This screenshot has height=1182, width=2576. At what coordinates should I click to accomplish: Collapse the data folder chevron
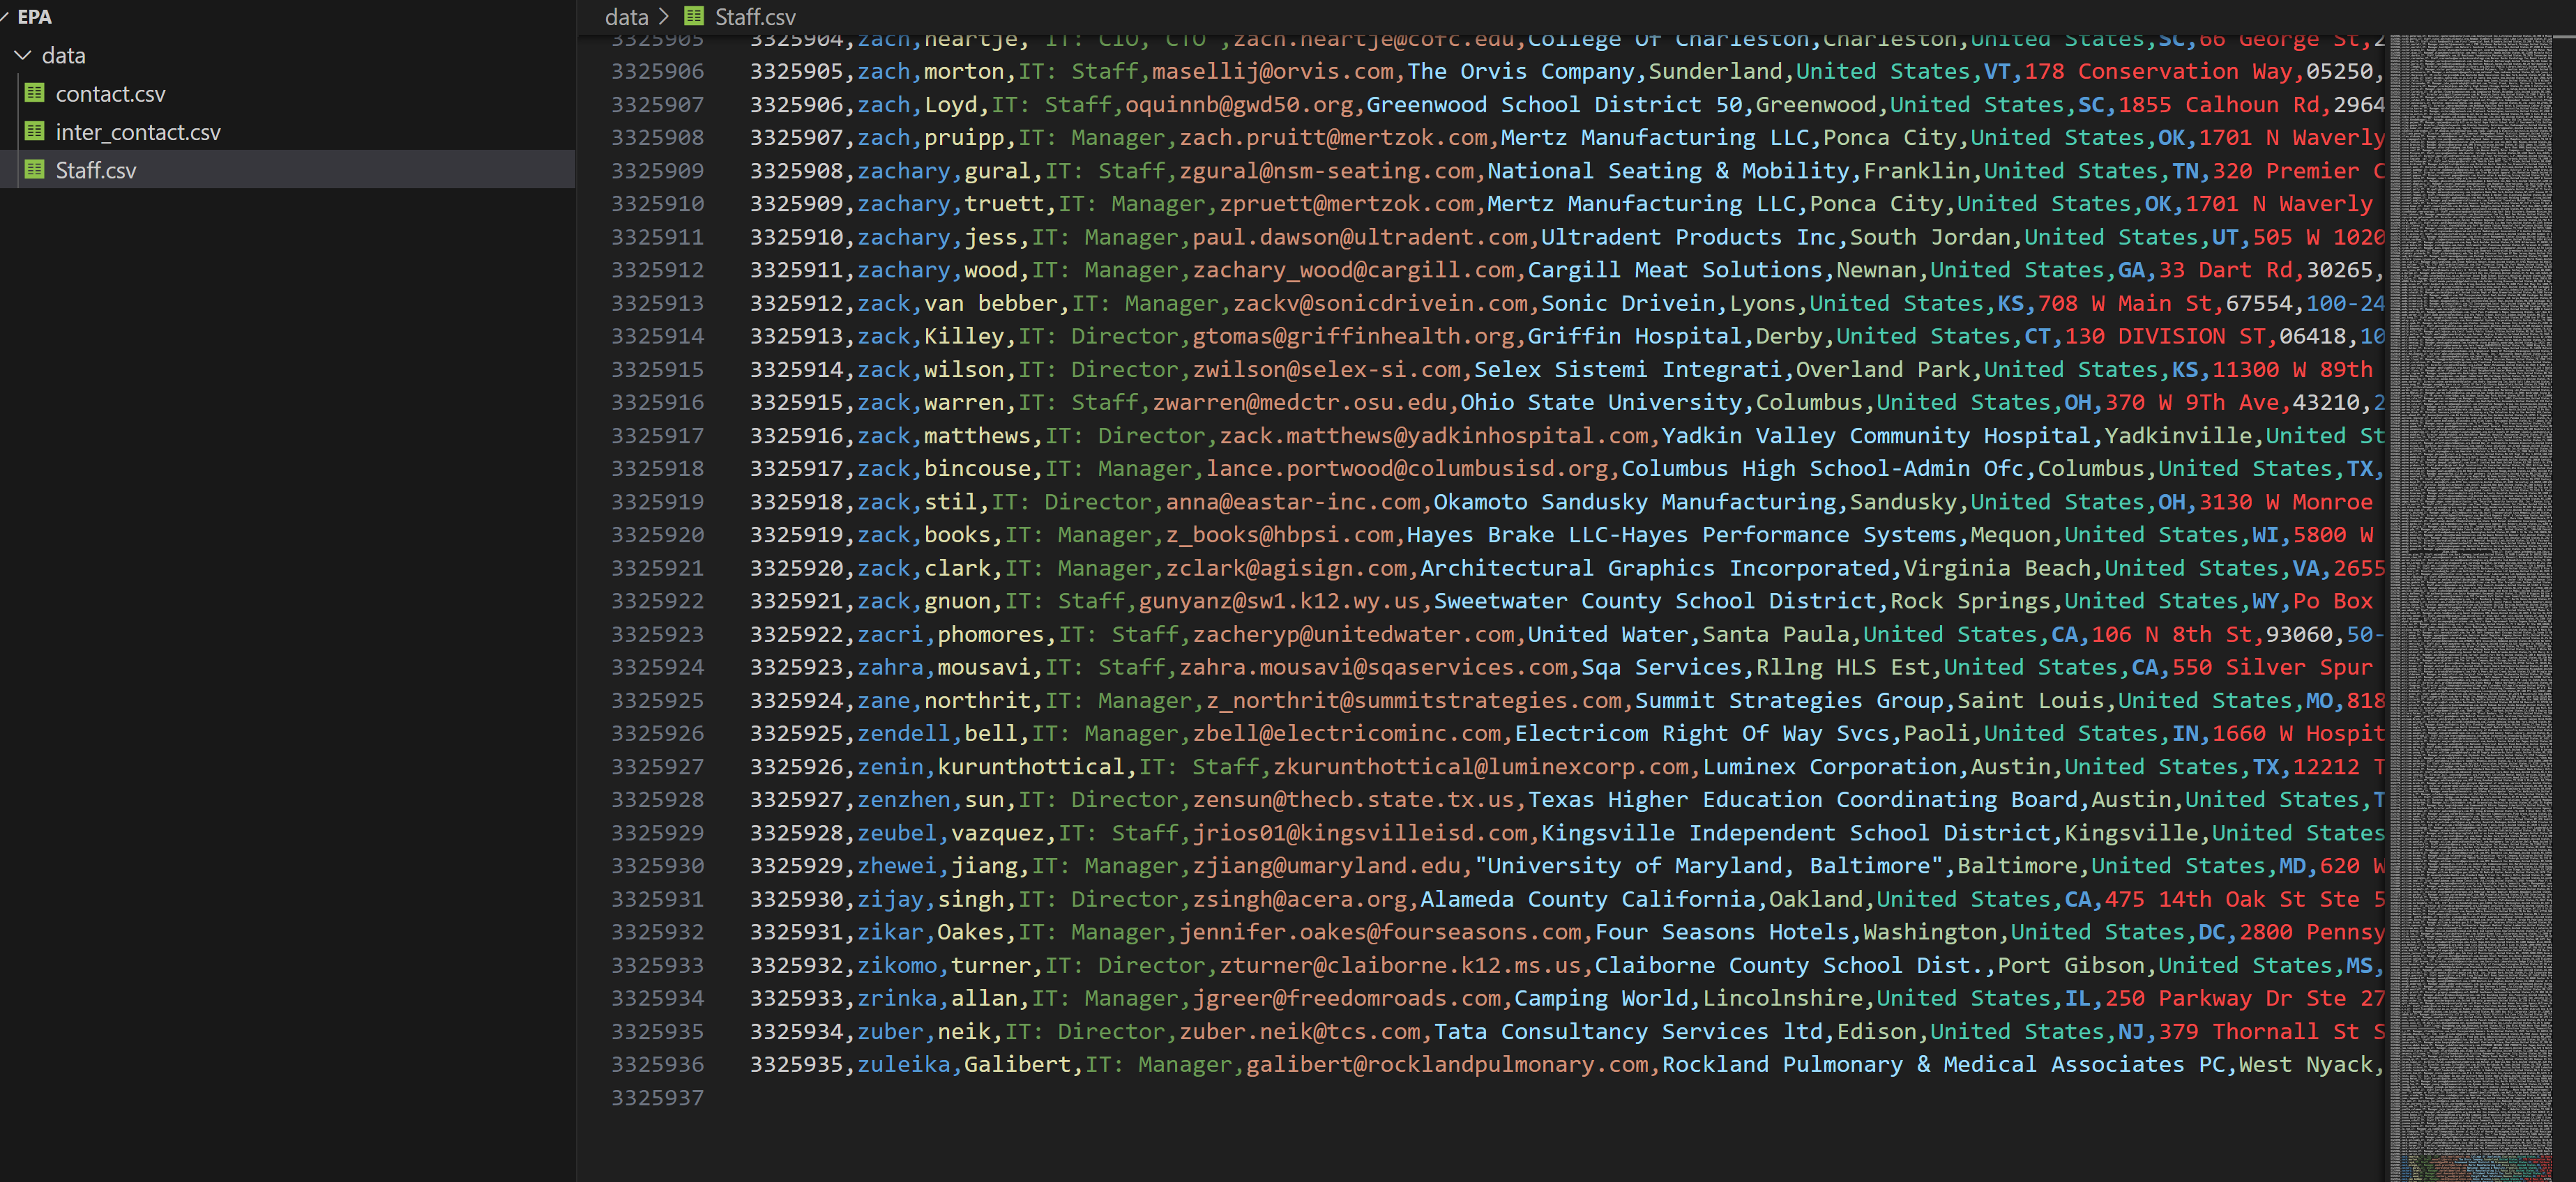pyautogui.click(x=22, y=55)
